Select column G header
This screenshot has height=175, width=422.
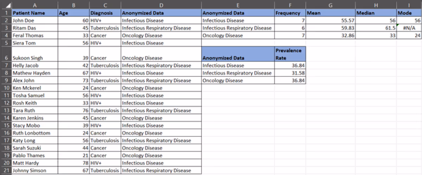coord(331,5)
